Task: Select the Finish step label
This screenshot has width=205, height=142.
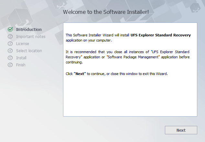Action: (x=21, y=65)
